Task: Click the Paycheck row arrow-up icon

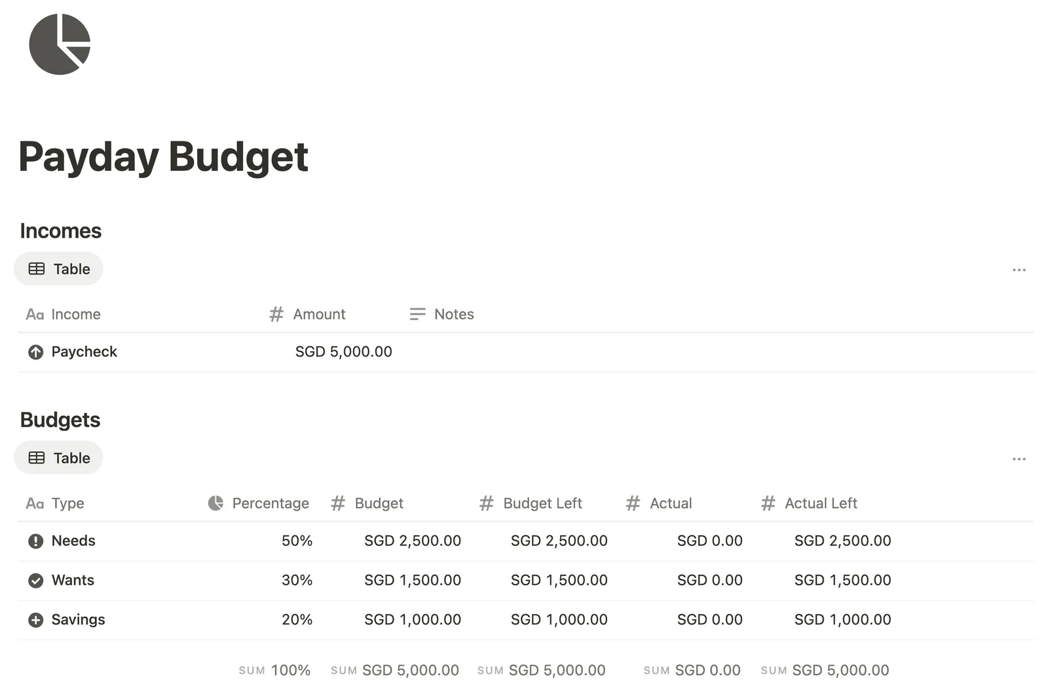Action: 35,352
